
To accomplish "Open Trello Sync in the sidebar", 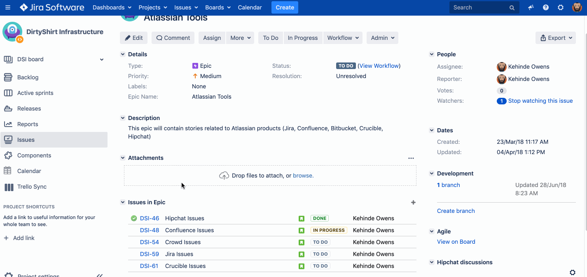I will pyautogui.click(x=54, y=187).
